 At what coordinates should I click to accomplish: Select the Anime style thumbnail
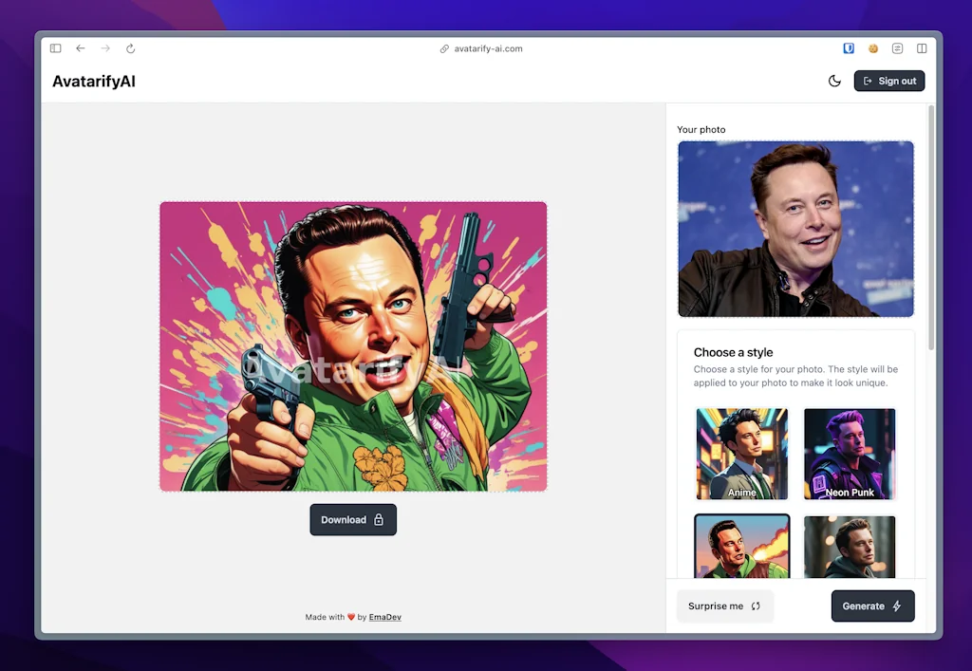[741, 454]
